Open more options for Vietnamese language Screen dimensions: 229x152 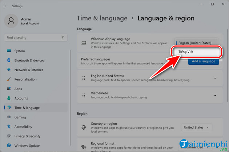(214, 95)
